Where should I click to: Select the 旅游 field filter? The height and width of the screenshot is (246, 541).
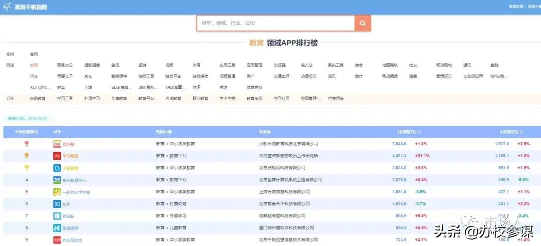pyautogui.click(x=142, y=65)
